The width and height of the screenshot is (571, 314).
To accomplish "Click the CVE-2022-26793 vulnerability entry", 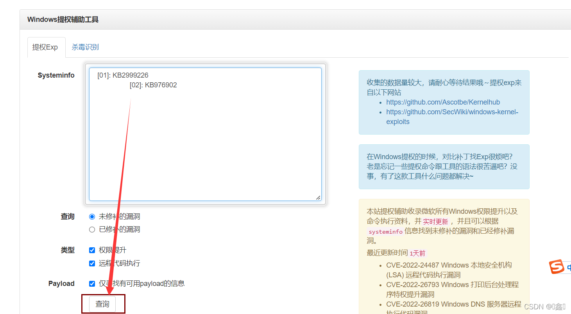I will [453, 289].
